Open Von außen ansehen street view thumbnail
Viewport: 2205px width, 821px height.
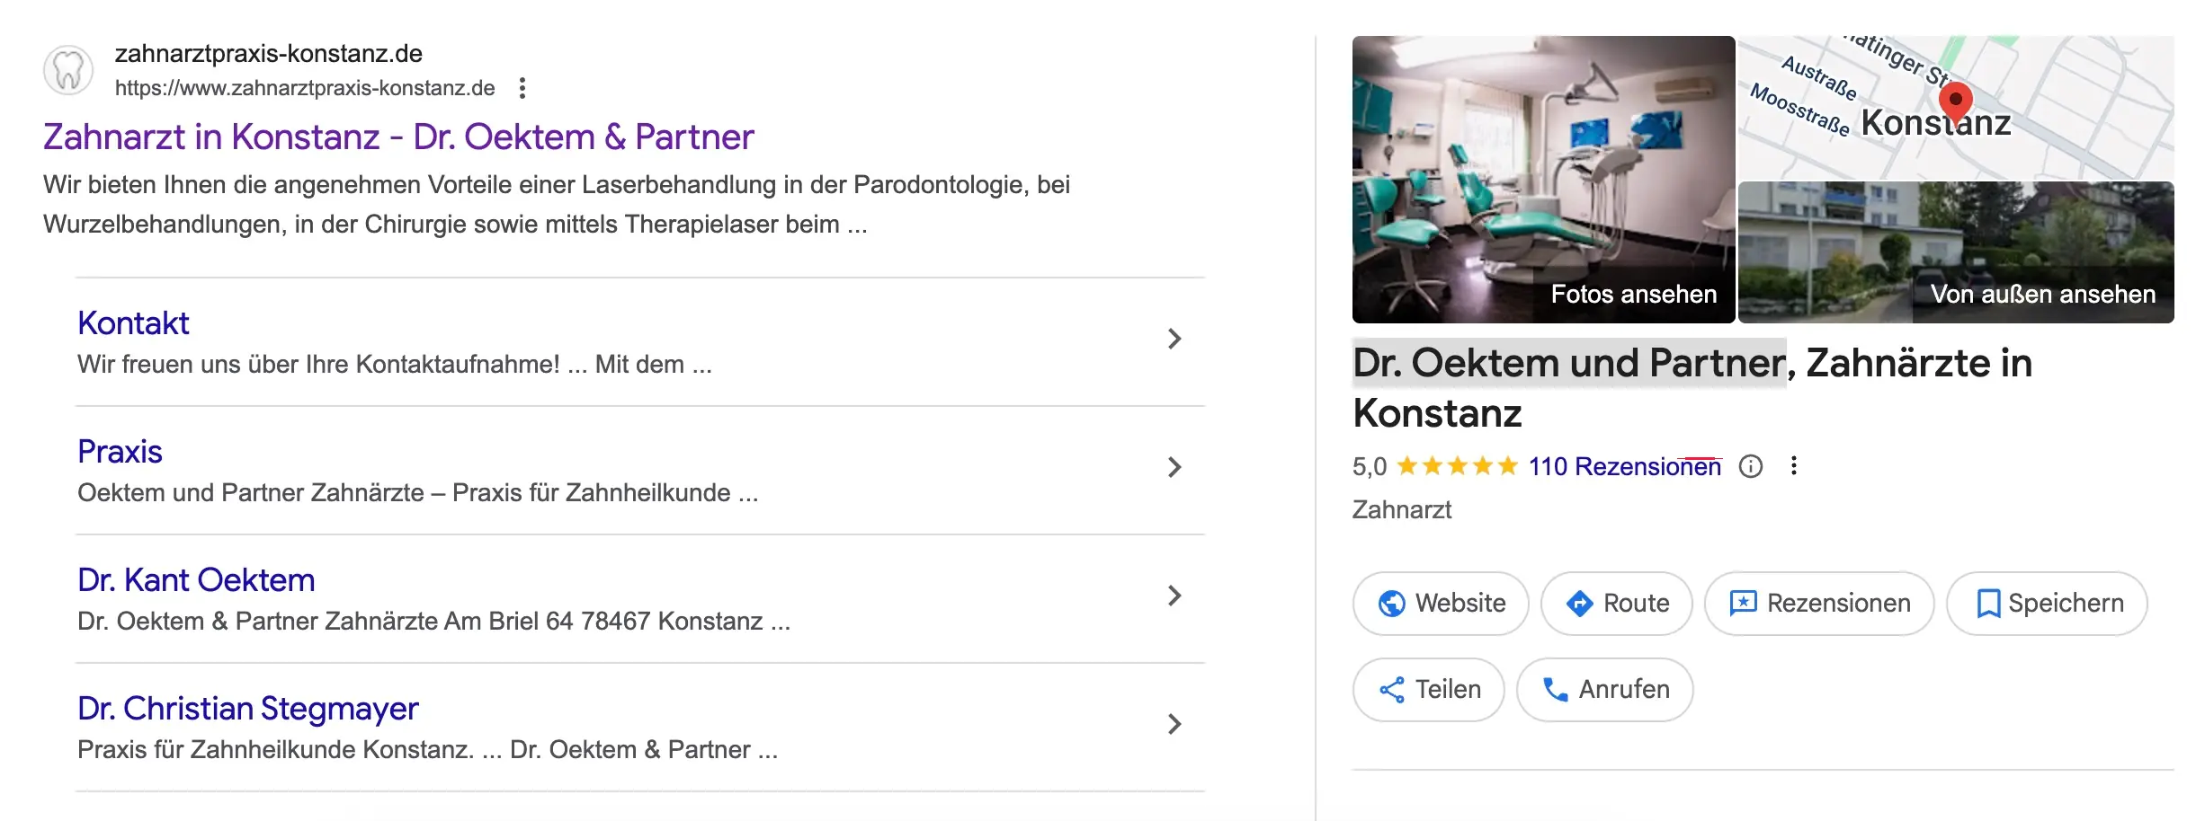tap(1956, 252)
